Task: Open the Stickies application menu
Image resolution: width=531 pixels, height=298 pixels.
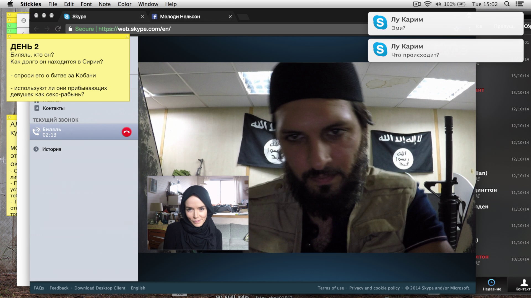Action: point(31,4)
